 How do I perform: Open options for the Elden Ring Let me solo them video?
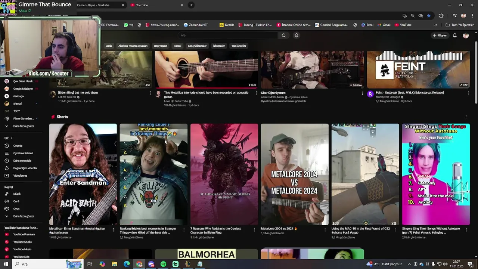coord(150,93)
